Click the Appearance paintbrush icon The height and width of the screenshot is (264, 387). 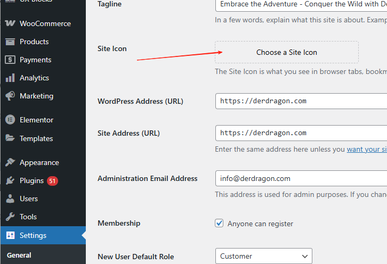click(x=10, y=162)
